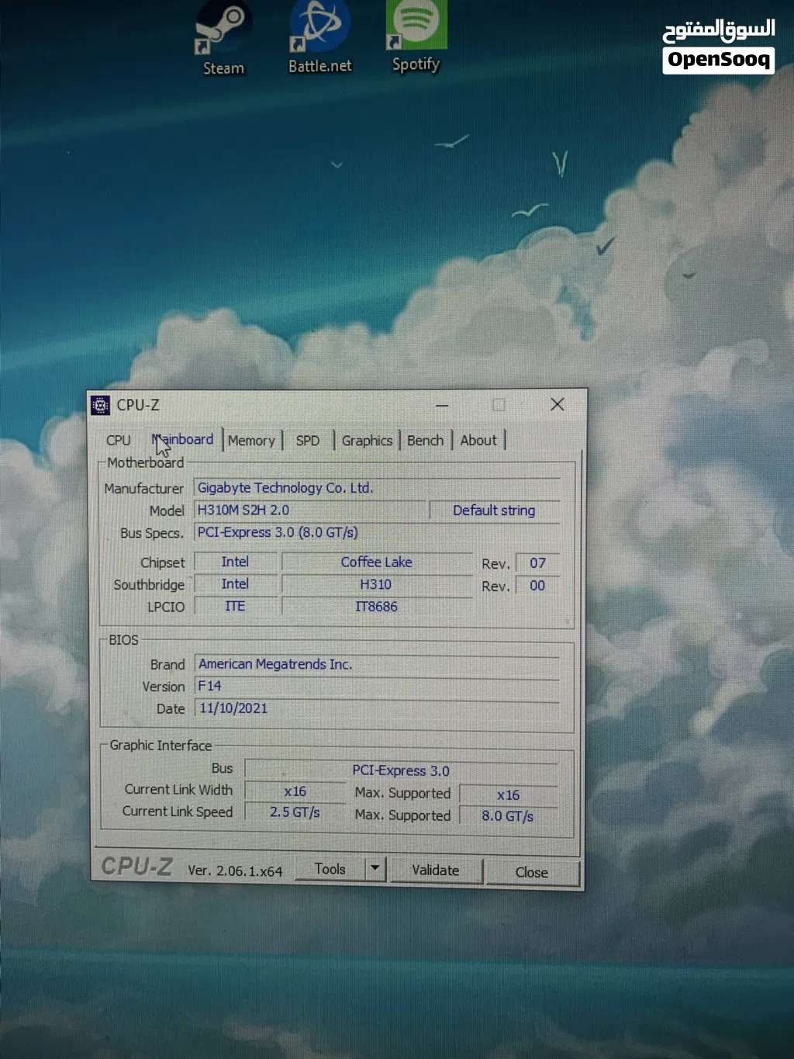Click the Max. Supported speed 8.0 GT/s value
The image size is (794, 1059).
pos(508,816)
